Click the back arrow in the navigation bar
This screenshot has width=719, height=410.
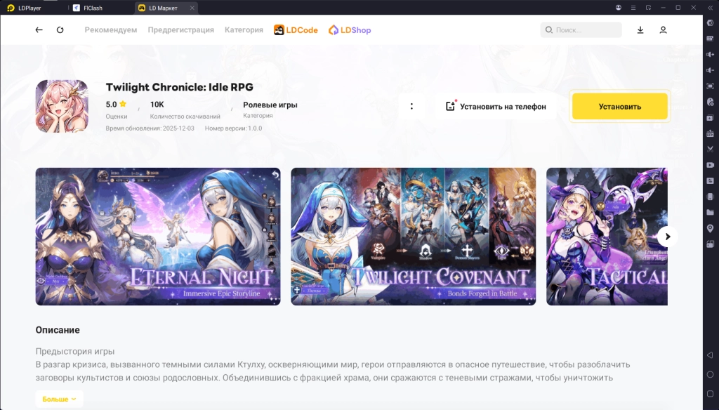pyautogui.click(x=39, y=29)
